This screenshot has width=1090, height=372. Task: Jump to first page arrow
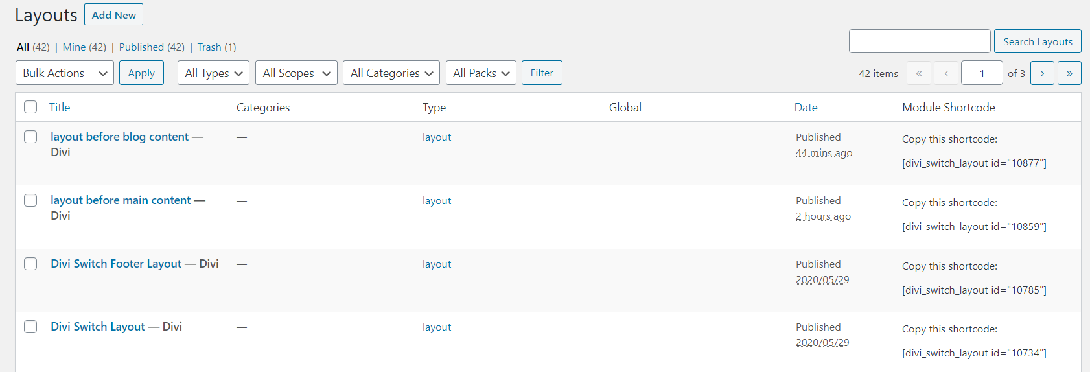[919, 73]
